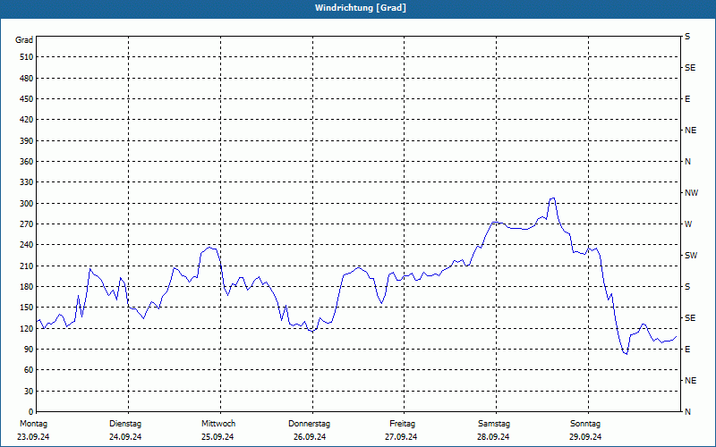Click the date 23.09.24
This screenshot has width=716, height=447.
point(33,437)
